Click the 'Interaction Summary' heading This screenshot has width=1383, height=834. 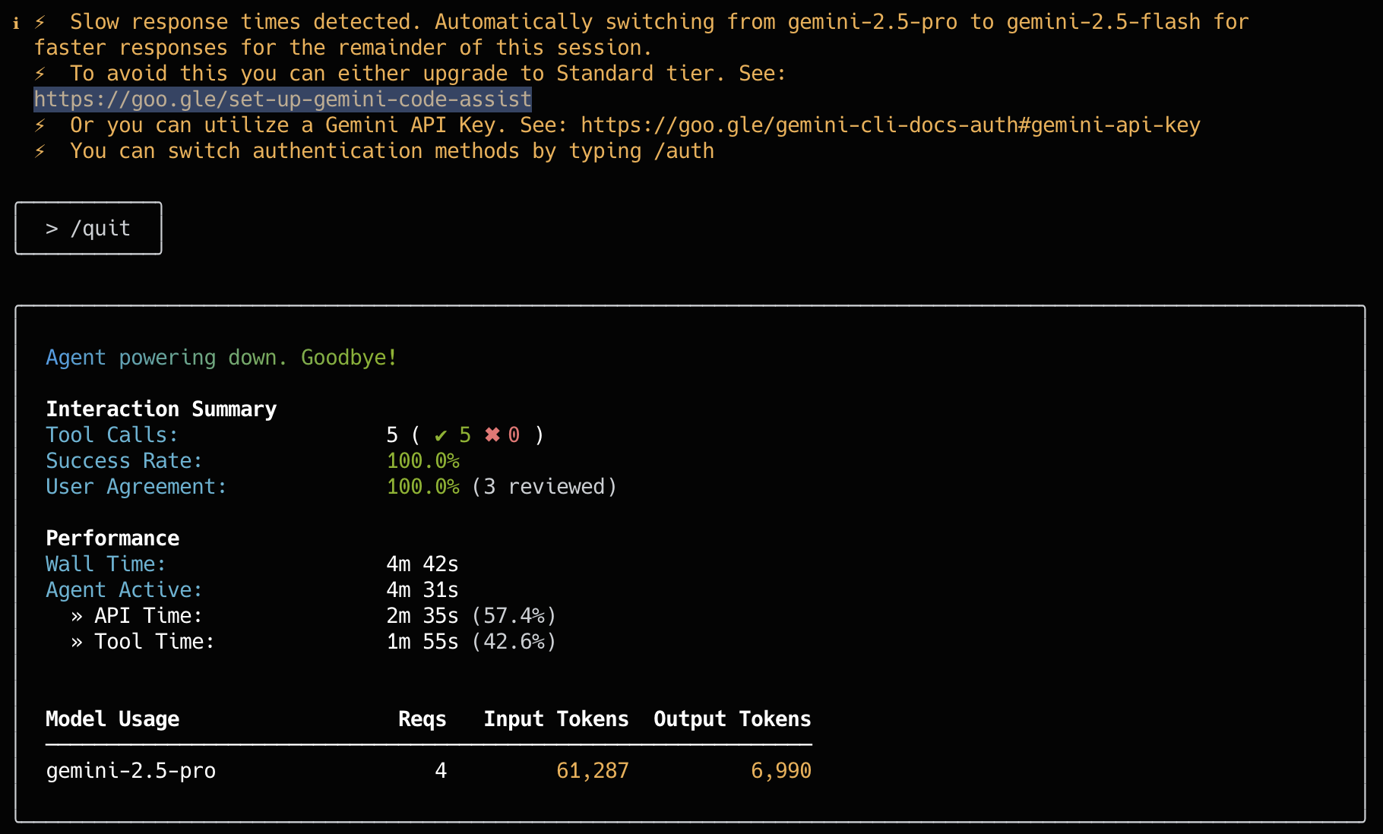[x=161, y=409]
